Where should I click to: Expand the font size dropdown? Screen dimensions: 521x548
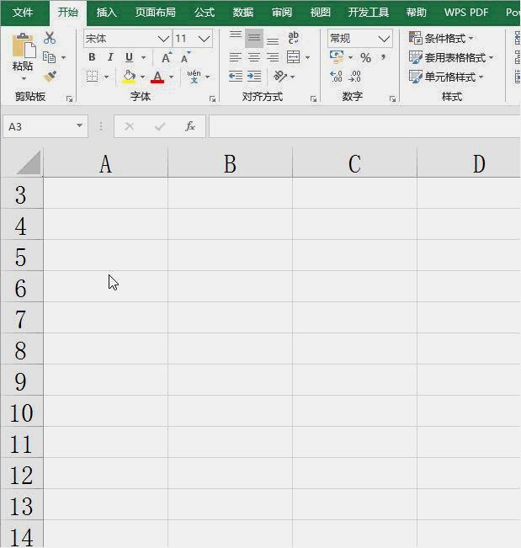point(204,40)
